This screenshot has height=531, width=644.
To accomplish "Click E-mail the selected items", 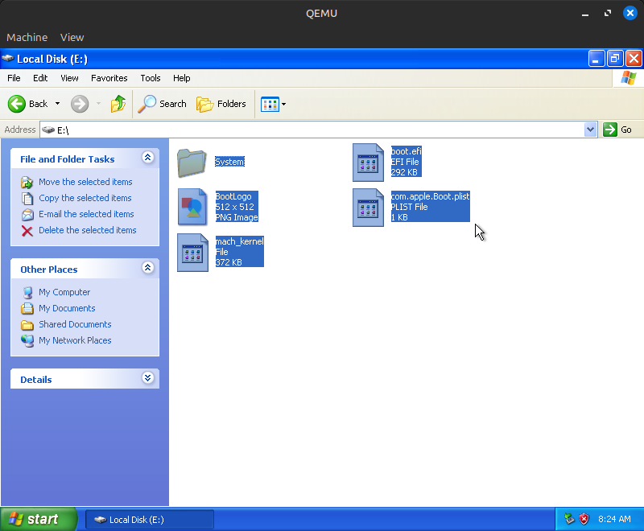I will tap(86, 214).
